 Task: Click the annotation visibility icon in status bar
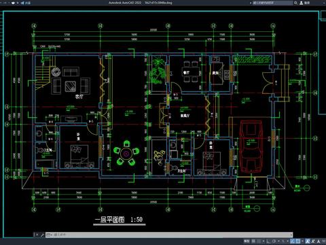pyautogui.click(x=308, y=241)
